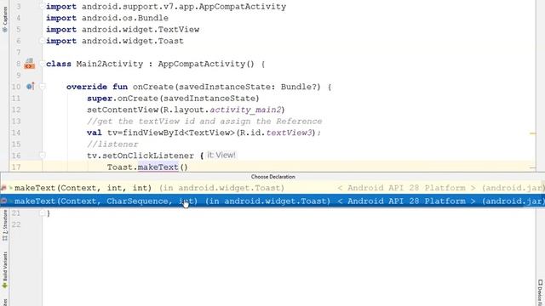Click AppCompatActivity() in the class declaration
Screen dimensions: 545x306
[206, 64]
